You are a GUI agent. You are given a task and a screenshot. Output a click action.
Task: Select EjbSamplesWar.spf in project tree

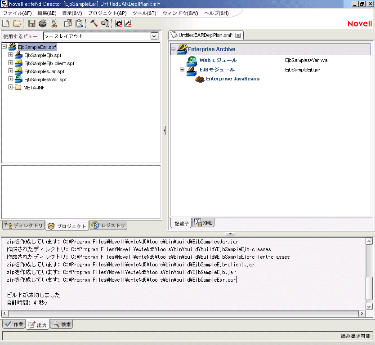pos(45,79)
